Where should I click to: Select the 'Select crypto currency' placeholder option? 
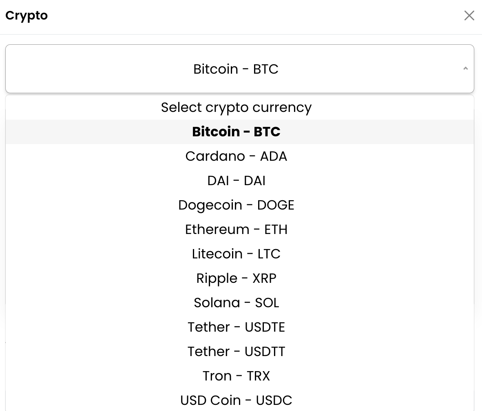tap(236, 107)
